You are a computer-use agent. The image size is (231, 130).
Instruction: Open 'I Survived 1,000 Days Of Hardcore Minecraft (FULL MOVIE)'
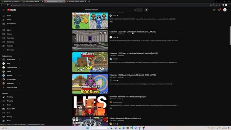pyautogui.click(x=133, y=32)
